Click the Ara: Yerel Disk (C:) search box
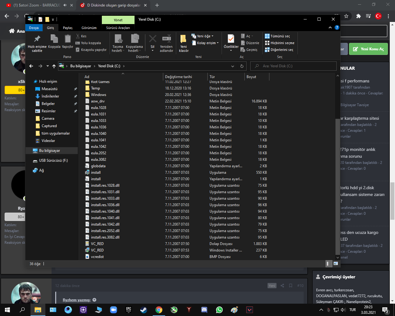Viewport: 395px width, 316px height. (293, 66)
